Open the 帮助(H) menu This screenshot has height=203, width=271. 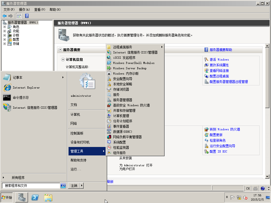pos(55,10)
